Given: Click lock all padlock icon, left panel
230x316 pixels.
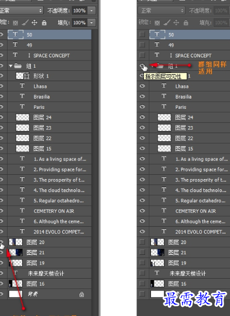Looking at the screenshot, I should point(44,22).
